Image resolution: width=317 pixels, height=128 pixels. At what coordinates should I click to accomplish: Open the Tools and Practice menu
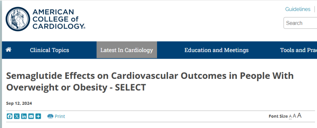(x=299, y=50)
